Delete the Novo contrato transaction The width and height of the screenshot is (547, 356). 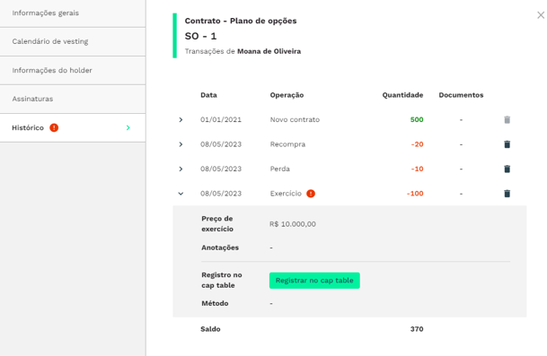pos(507,120)
